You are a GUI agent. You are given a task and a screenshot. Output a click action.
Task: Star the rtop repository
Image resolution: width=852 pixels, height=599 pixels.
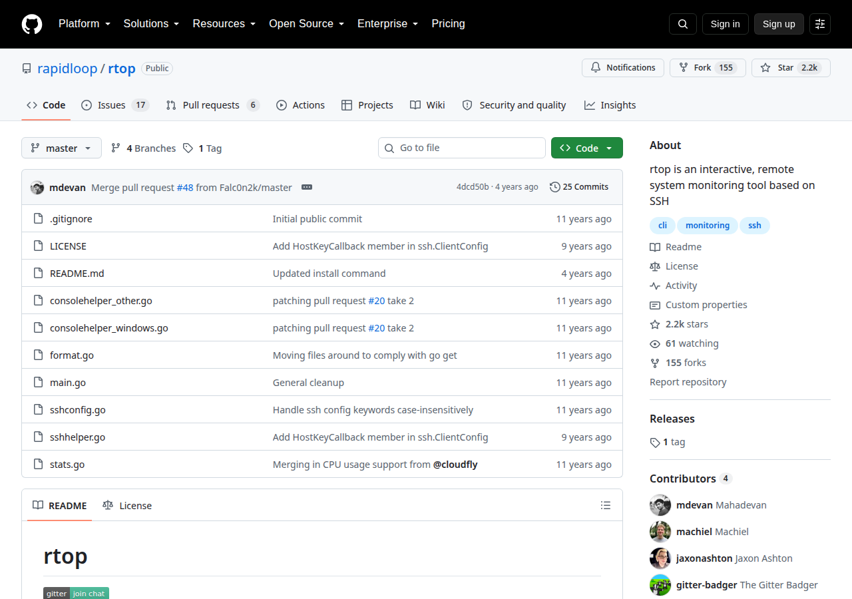pyautogui.click(x=791, y=68)
